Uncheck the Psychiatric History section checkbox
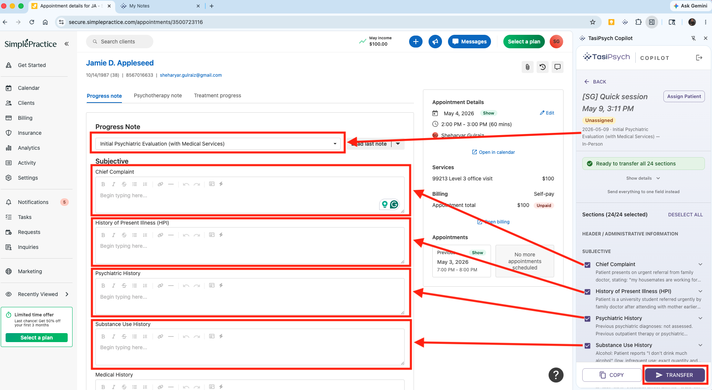Viewport: 712px width, 390px height. 587,319
